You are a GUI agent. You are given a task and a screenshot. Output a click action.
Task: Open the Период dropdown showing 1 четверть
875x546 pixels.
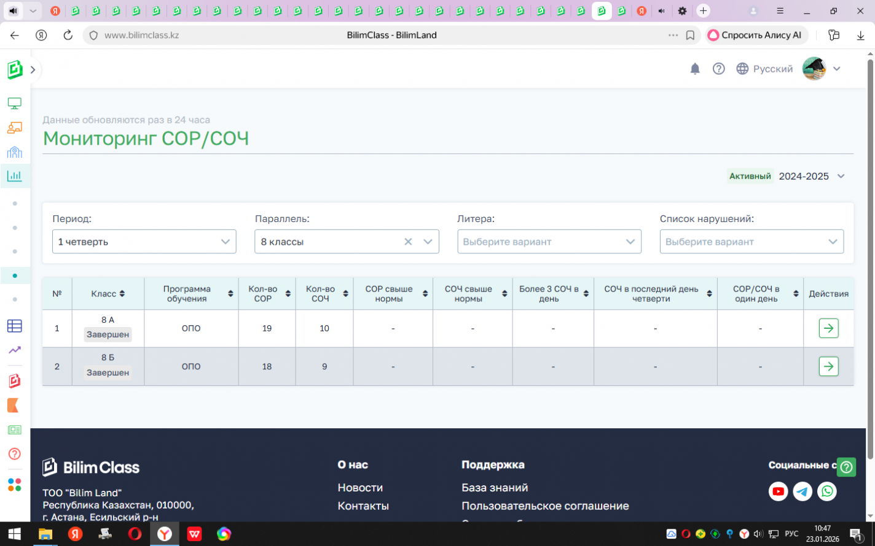click(144, 242)
